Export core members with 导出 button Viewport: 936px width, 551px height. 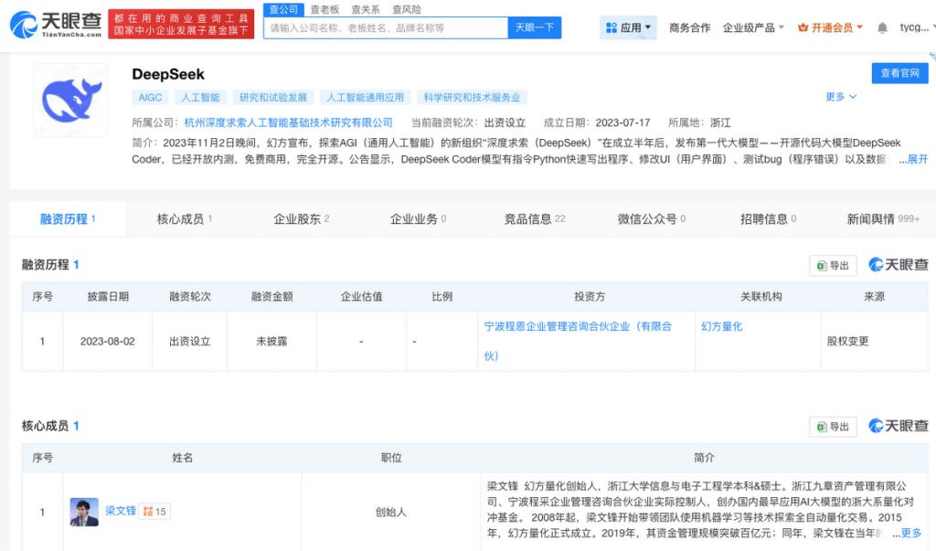point(832,426)
